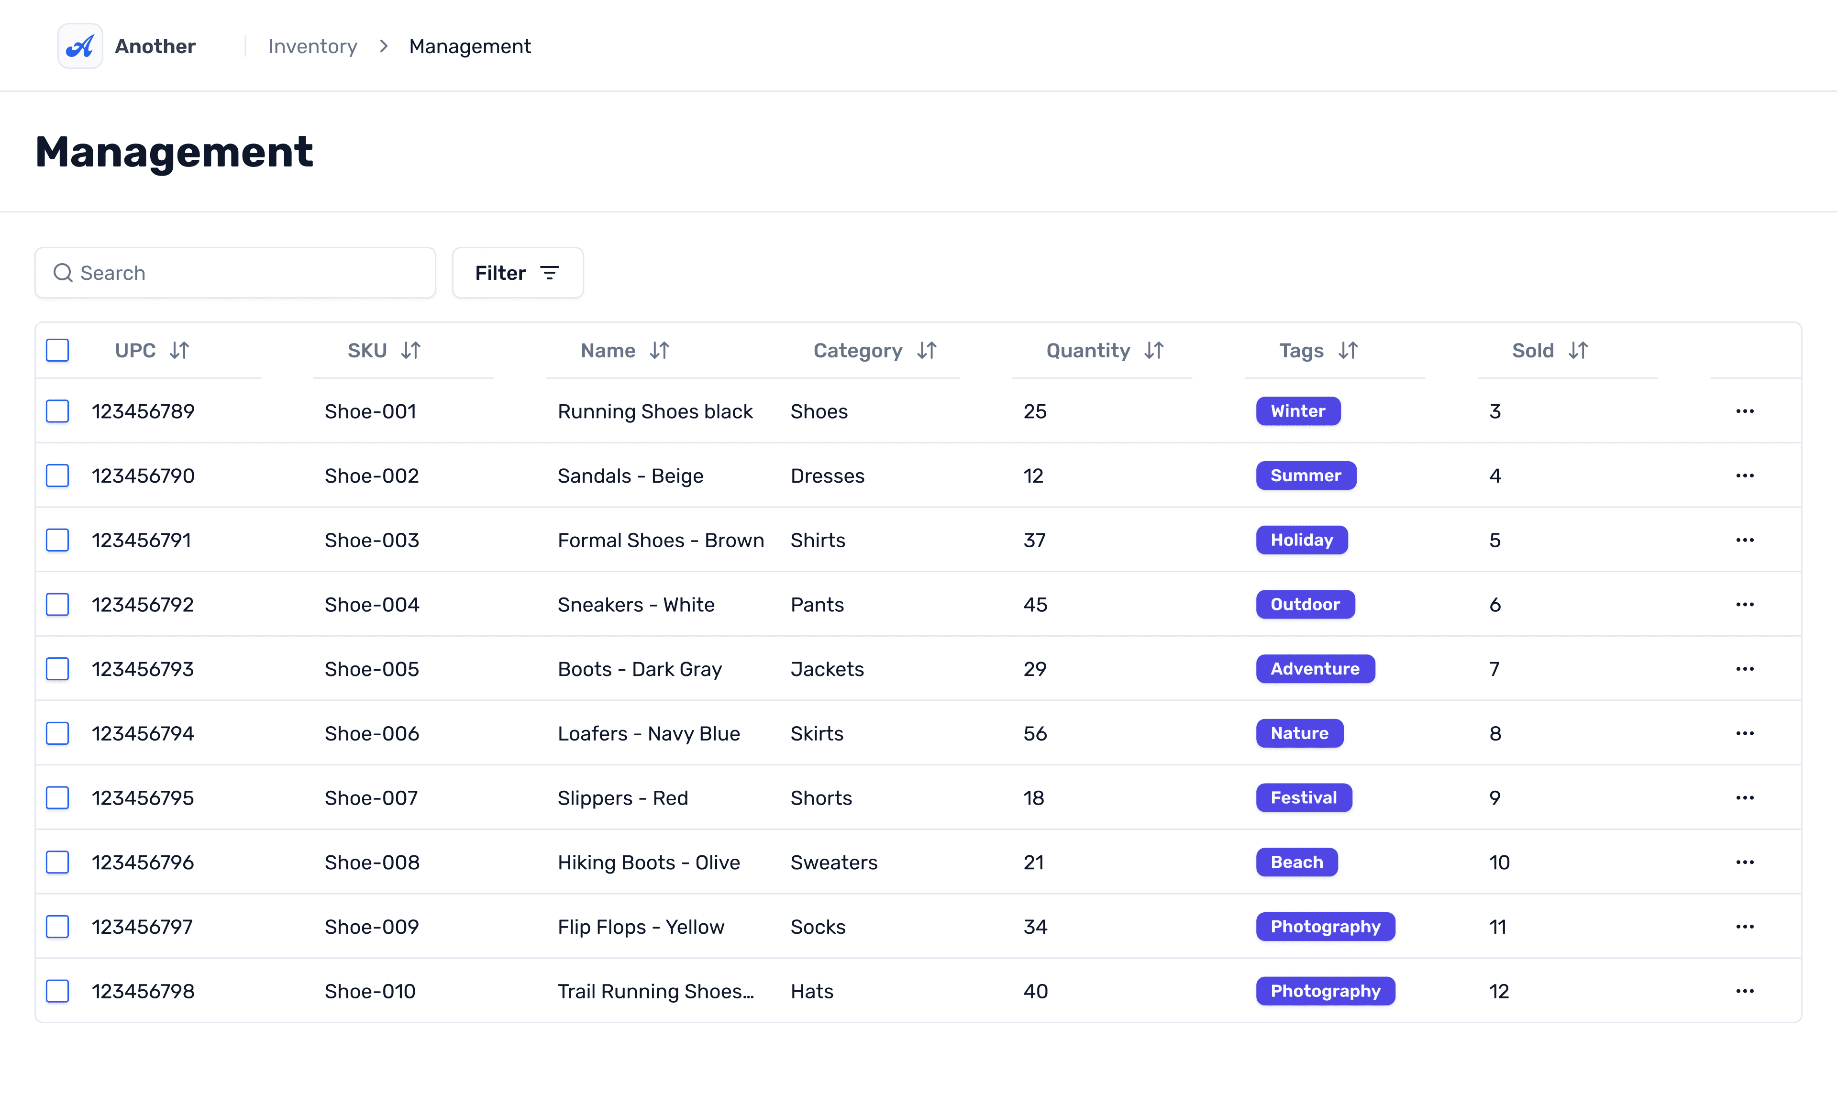Sort table by SKU column arrows

tap(411, 351)
